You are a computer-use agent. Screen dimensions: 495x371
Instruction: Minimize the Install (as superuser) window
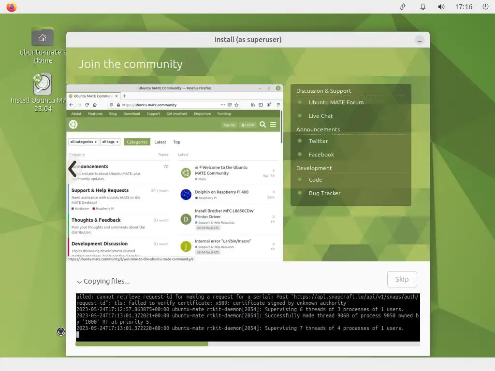tap(419, 41)
